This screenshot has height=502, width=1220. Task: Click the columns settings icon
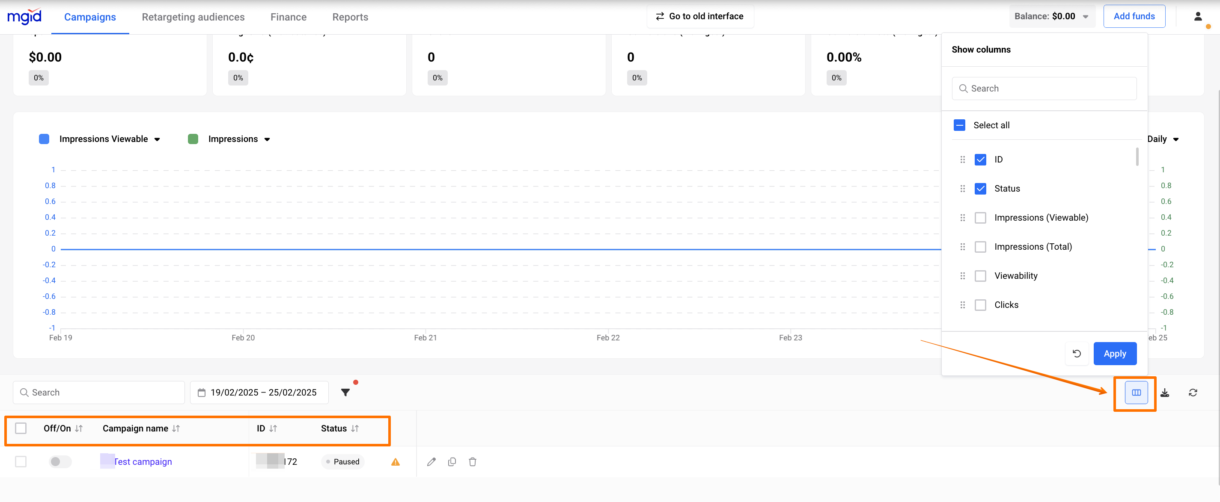[1136, 392]
